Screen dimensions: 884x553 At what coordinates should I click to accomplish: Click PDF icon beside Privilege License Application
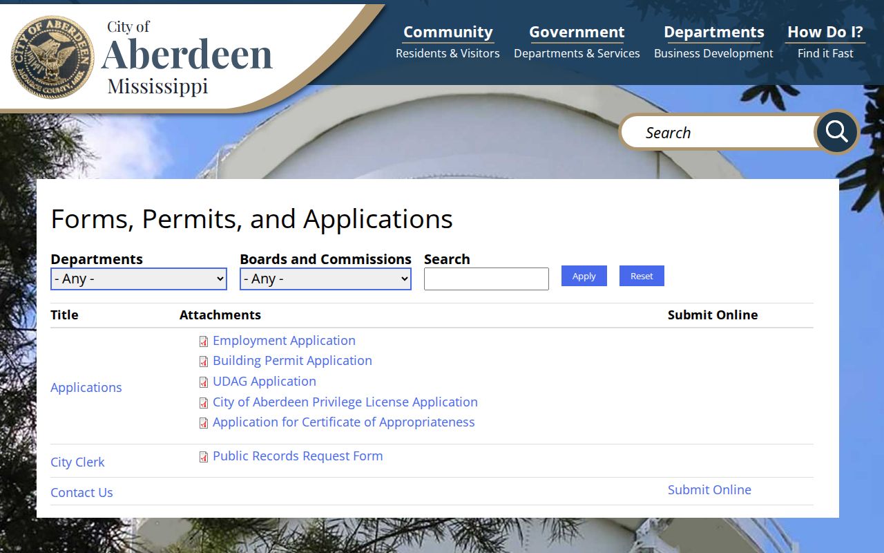click(204, 403)
